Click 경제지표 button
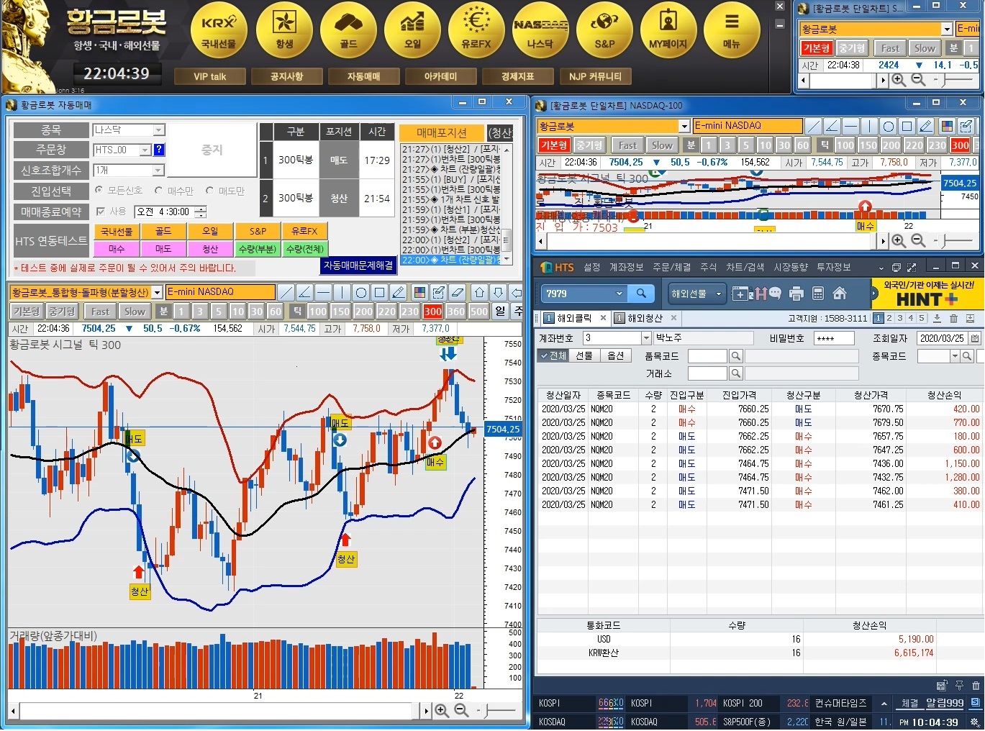Image resolution: width=985 pixels, height=731 pixels. click(x=518, y=76)
